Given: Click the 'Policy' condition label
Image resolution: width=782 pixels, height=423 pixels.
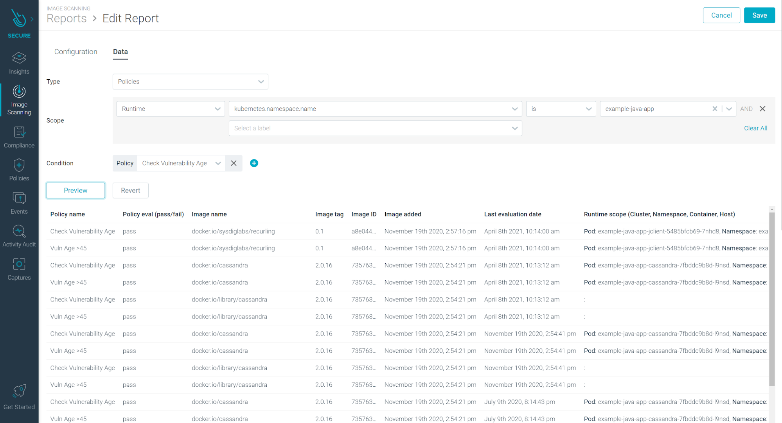Looking at the screenshot, I should point(125,163).
